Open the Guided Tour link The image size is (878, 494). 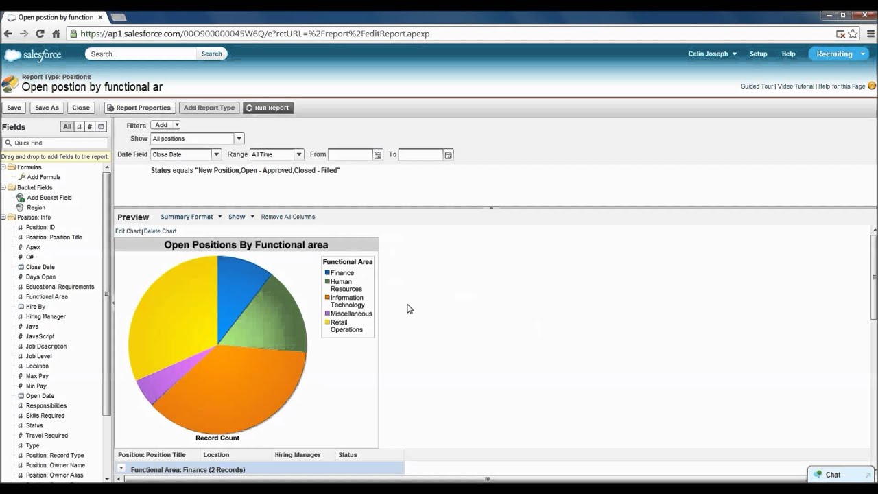(x=757, y=86)
